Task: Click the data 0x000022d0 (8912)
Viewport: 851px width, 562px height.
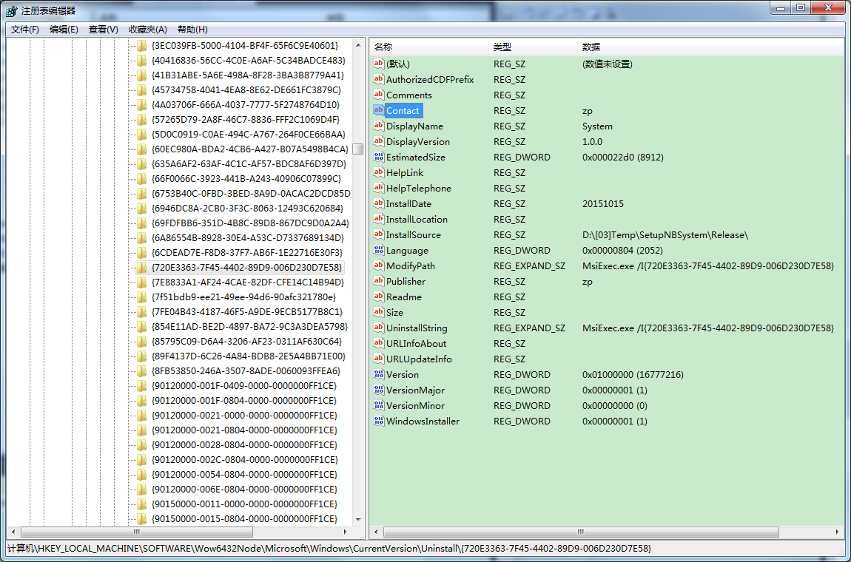Action: point(623,158)
